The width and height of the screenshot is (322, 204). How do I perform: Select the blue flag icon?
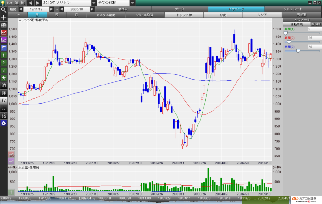[x=3, y=47]
